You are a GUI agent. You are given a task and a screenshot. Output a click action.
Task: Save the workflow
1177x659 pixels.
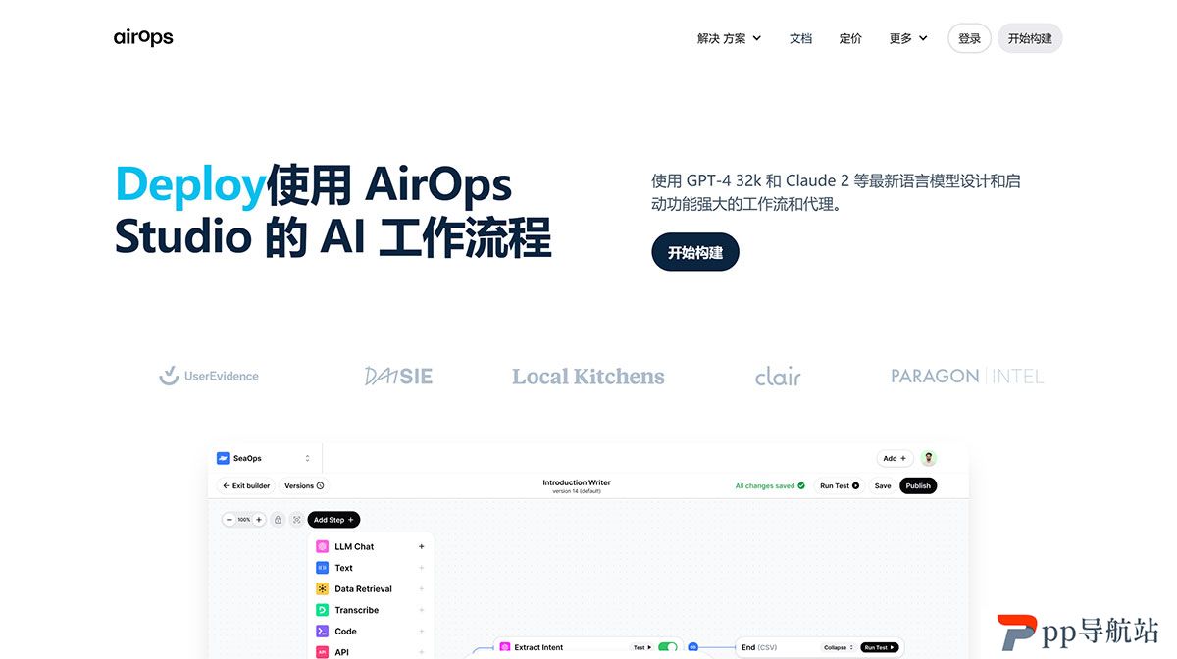coord(883,485)
